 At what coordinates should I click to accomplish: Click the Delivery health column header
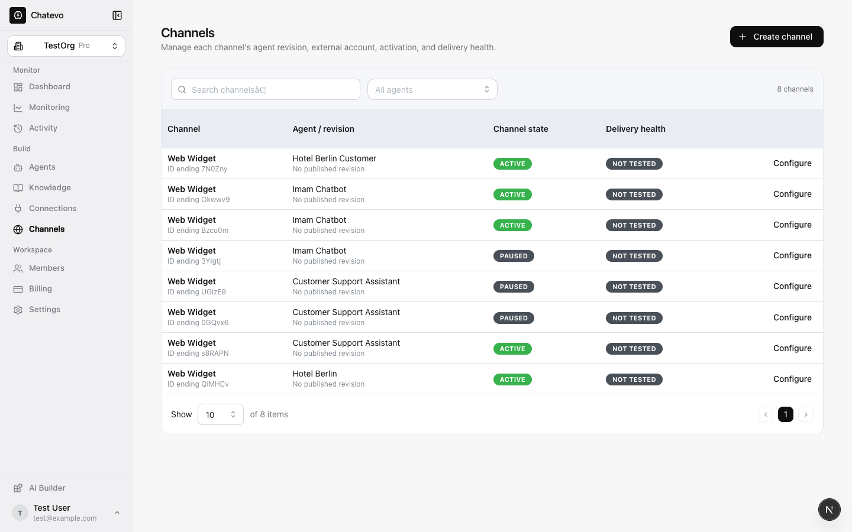[635, 129]
